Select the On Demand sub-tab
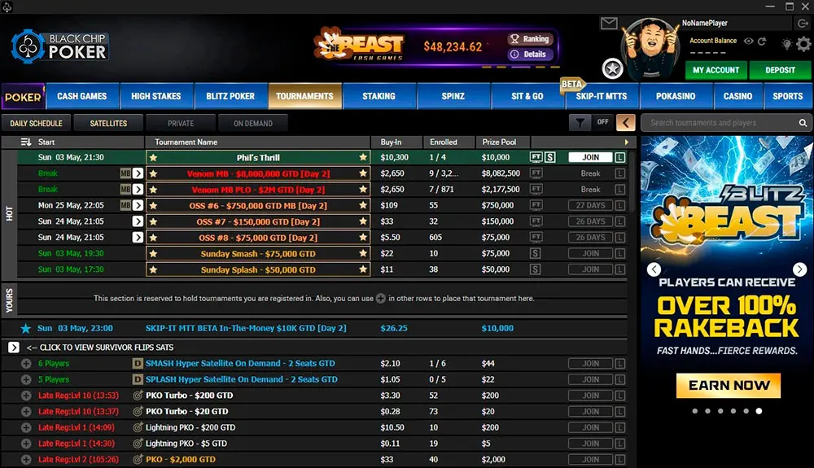The width and height of the screenshot is (814, 468). pyautogui.click(x=253, y=124)
